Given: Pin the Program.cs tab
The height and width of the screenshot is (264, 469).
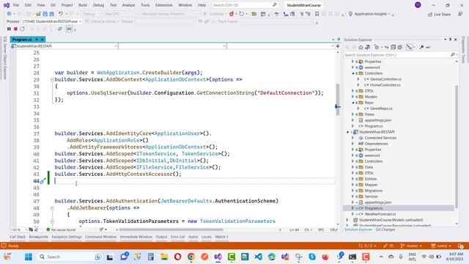Looking at the screenshot, I should click(37, 40).
